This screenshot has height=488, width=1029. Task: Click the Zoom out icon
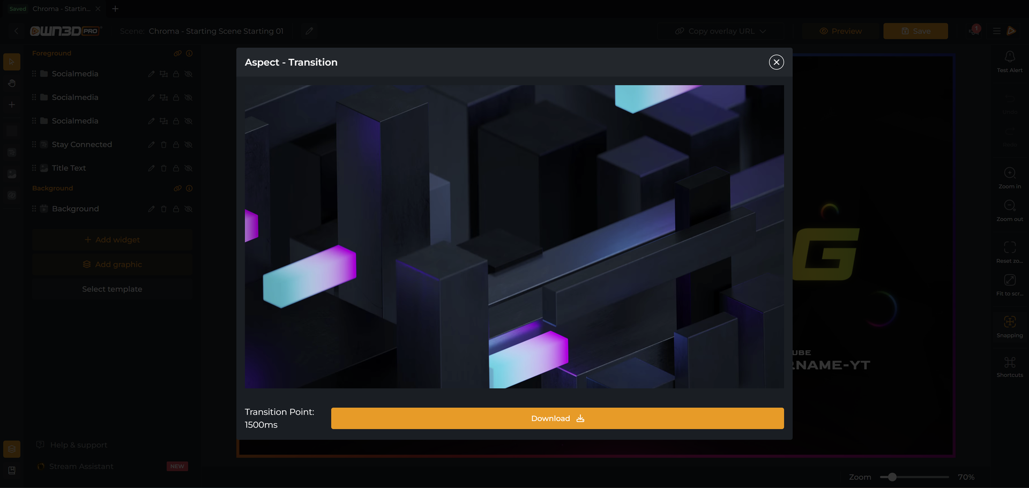point(1010,205)
